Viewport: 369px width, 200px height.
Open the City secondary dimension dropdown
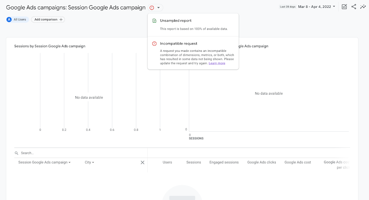click(89, 163)
